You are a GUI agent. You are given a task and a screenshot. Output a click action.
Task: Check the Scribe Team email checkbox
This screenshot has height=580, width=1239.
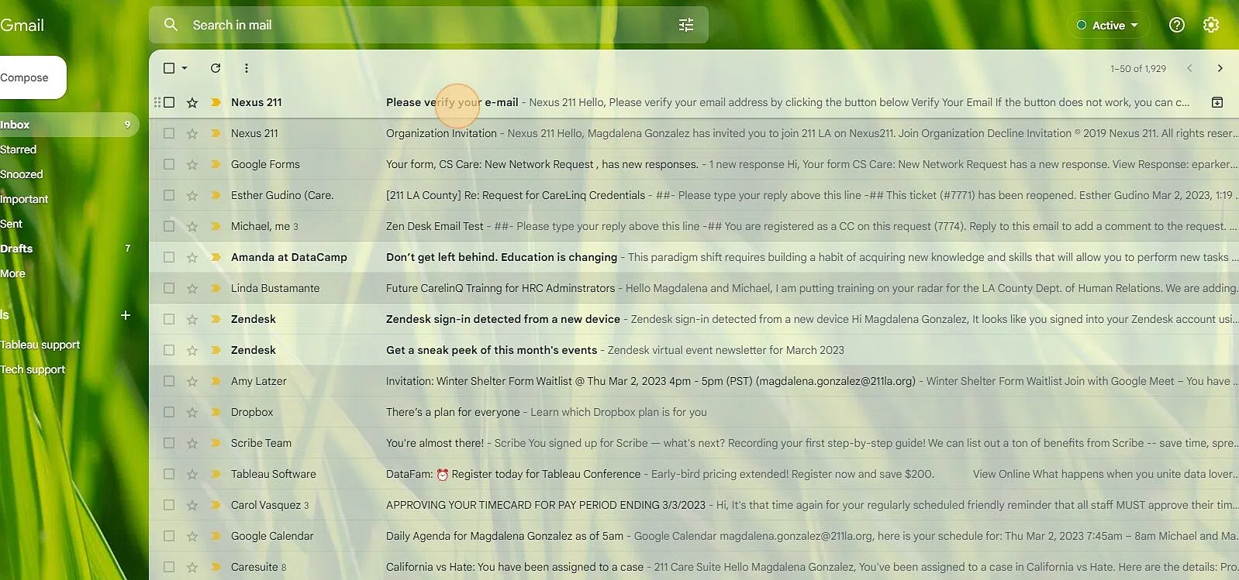(169, 443)
